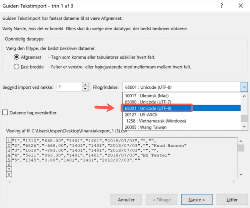Click the help question mark icon
This screenshot has height=208, width=250.
[221, 6]
